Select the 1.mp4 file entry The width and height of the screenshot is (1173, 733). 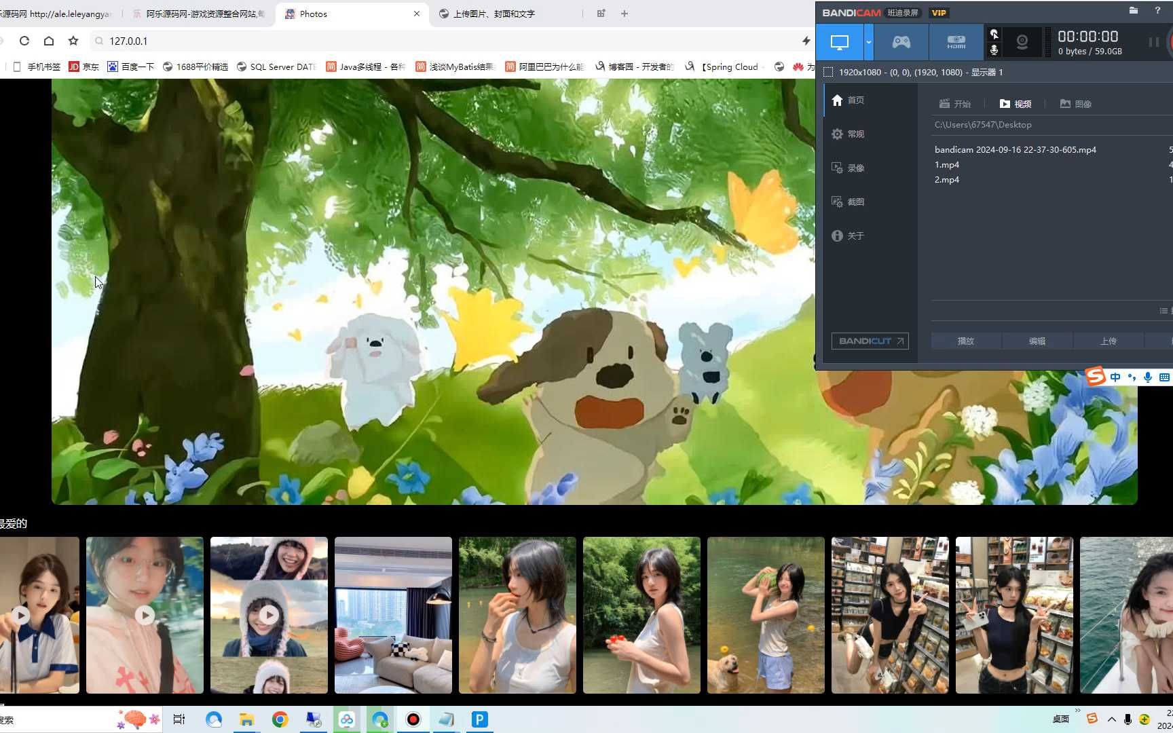tap(947, 165)
